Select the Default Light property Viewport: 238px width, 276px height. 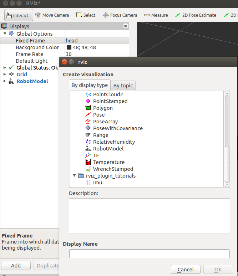(x=31, y=61)
